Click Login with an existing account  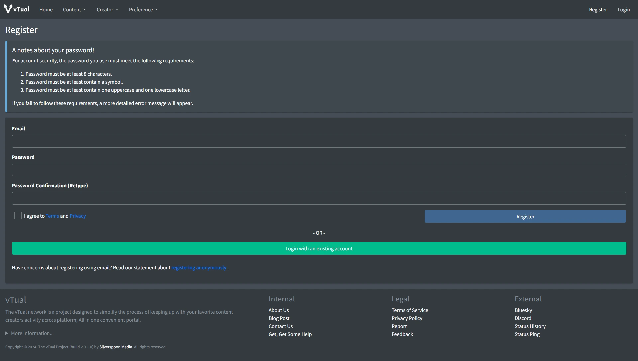click(x=319, y=249)
